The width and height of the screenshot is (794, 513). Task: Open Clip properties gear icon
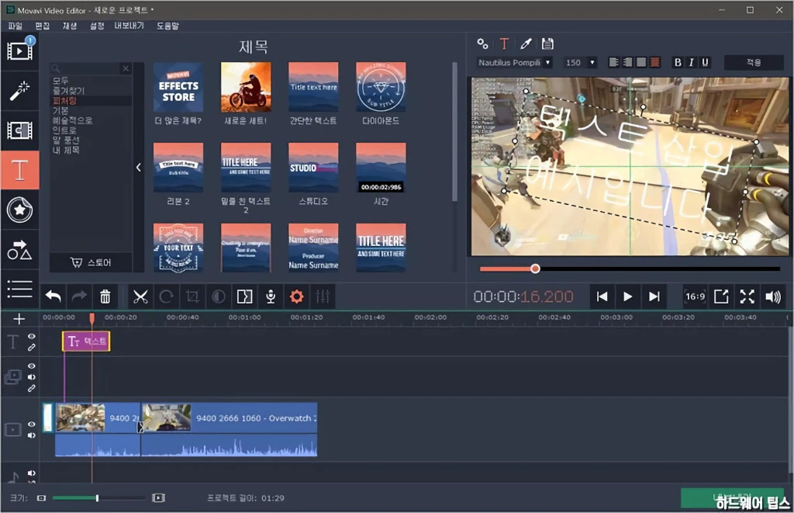pyautogui.click(x=297, y=296)
